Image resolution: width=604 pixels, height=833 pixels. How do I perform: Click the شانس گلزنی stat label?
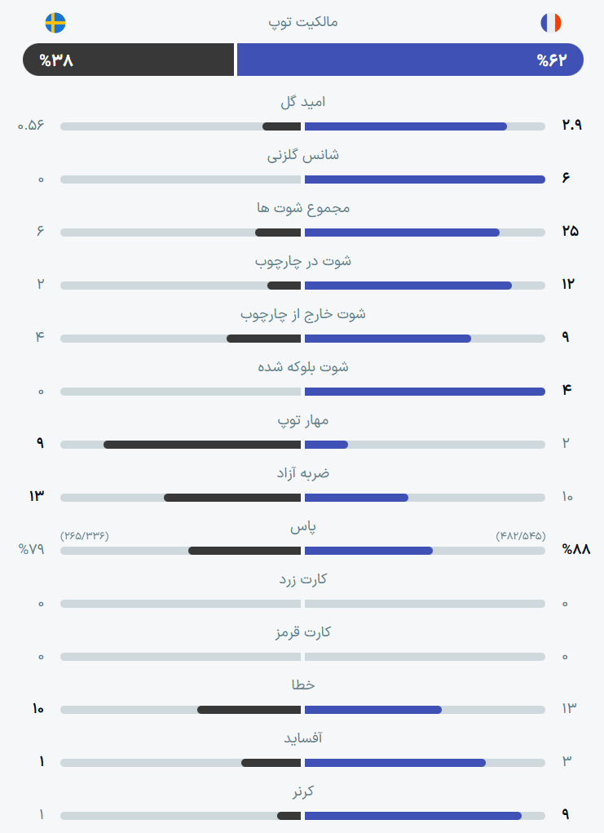pos(302,155)
